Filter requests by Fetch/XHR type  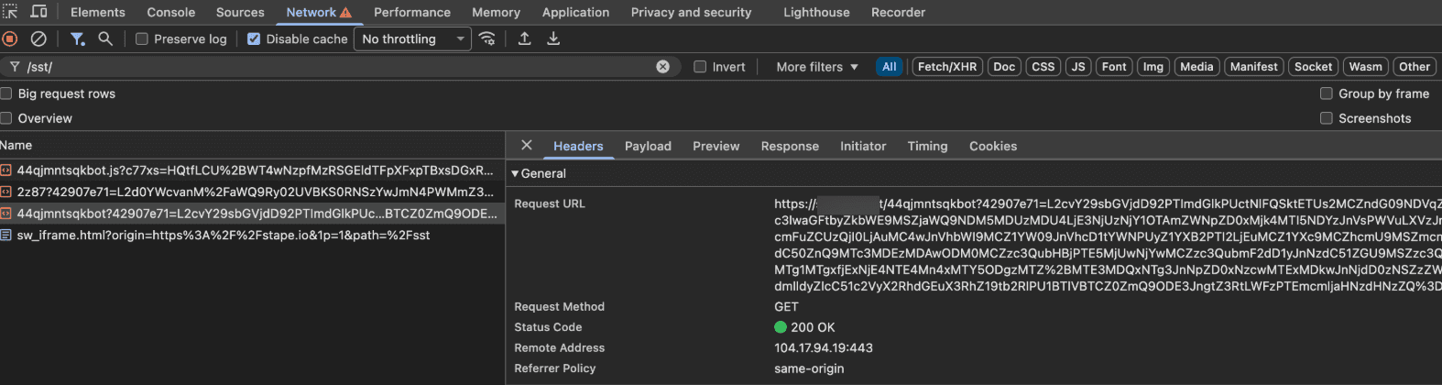946,67
